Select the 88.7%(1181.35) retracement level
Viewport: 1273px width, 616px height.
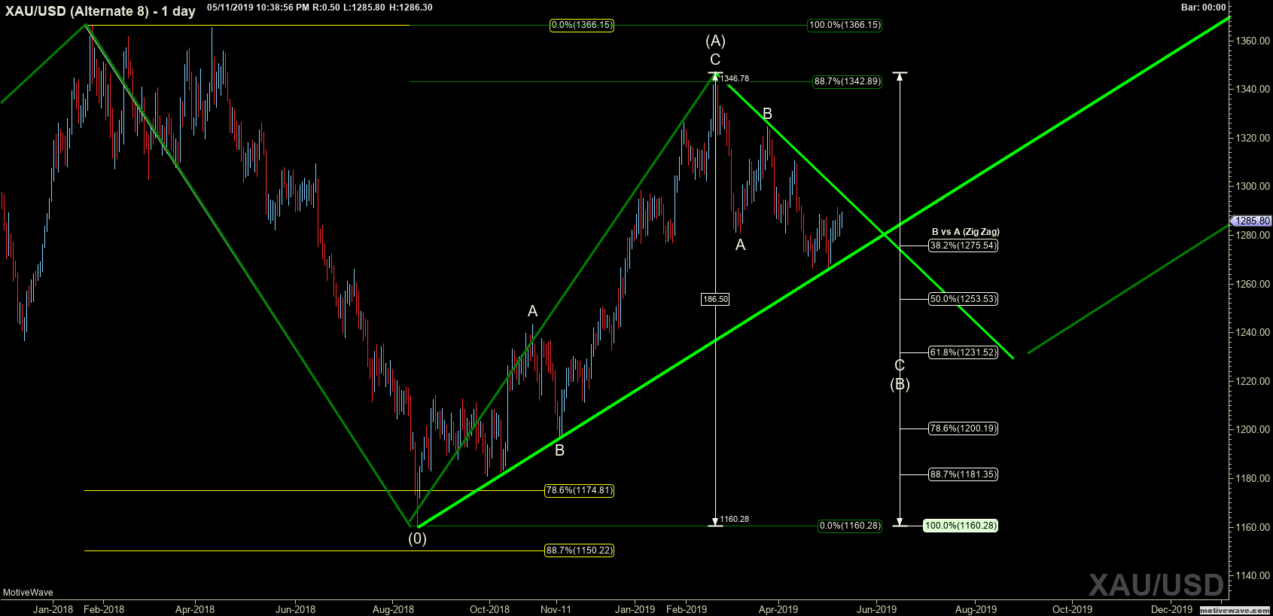pyautogui.click(x=964, y=474)
